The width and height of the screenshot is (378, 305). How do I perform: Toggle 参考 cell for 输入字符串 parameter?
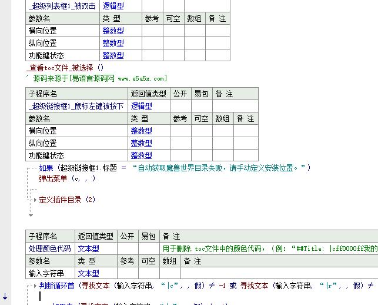(x=127, y=273)
